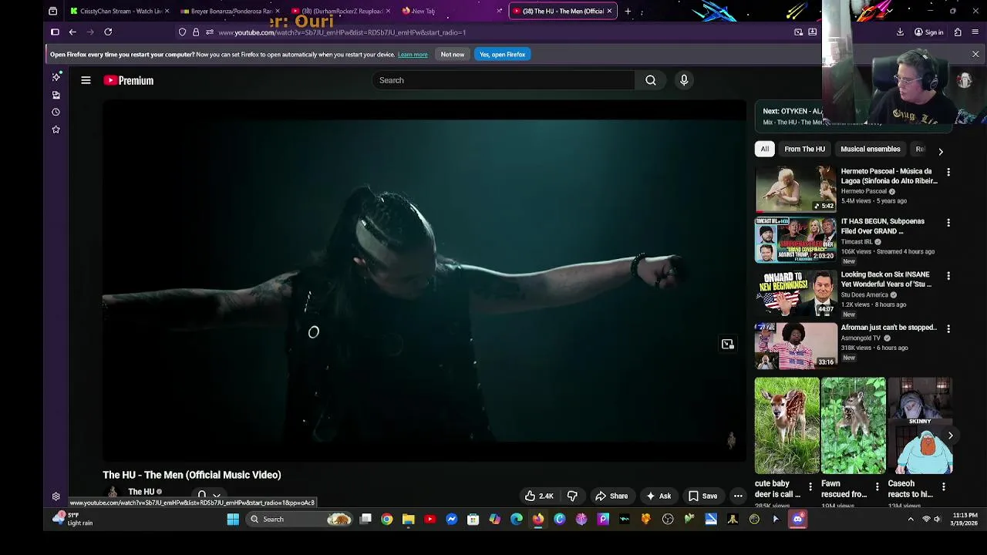Open tracking protection shield icon
Screen dimensions: 987x555
pos(182,32)
